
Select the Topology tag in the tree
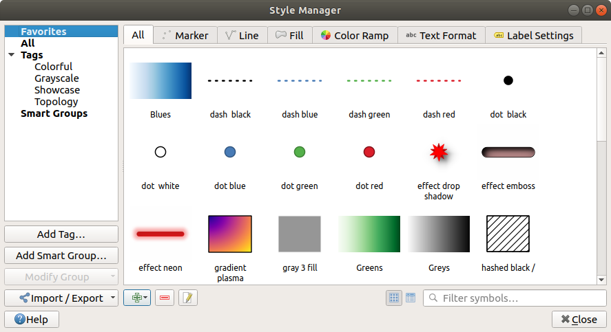[56, 102]
